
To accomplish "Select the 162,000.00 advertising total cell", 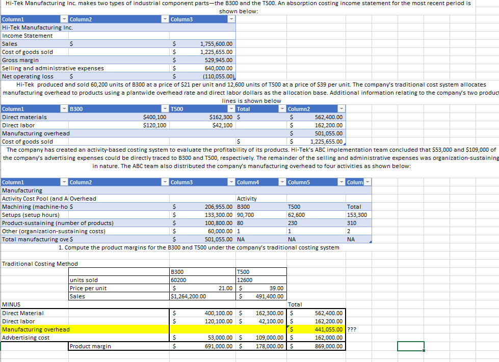I will pyautogui.click(x=316, y=338).
